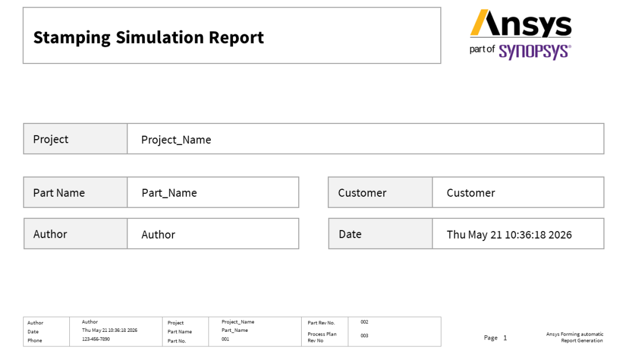Image resolution: width=629 pixels, height=354 pixels.
Task: Click the footer Part No. label
Action: 176,341
